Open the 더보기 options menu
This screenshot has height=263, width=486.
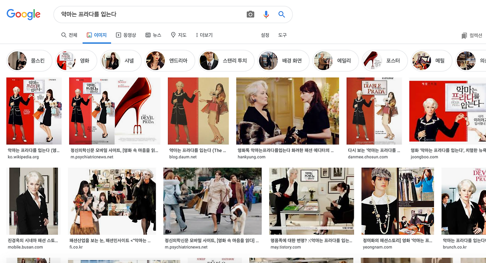[x=204, y=35]
